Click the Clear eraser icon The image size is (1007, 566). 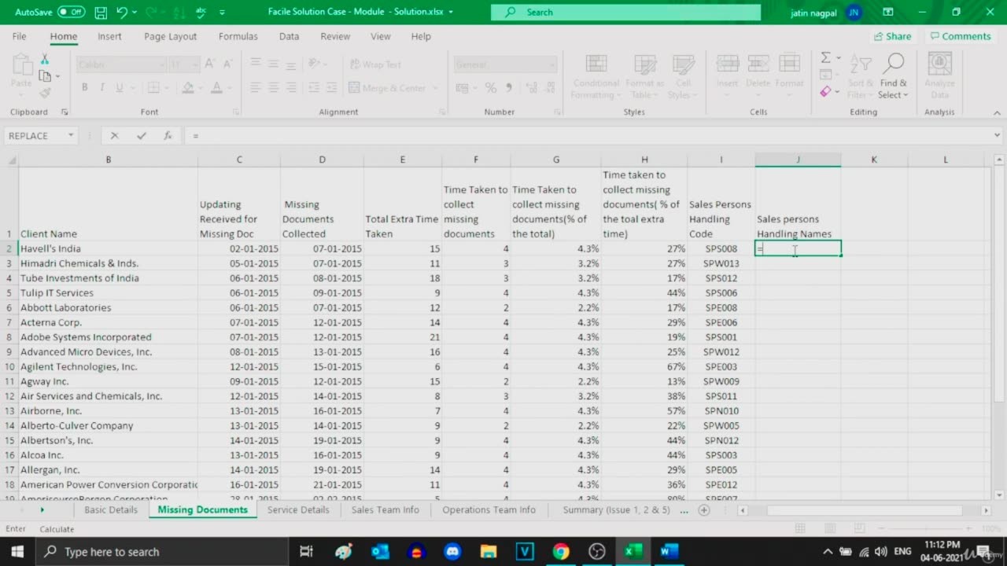[x=825, y=92]
